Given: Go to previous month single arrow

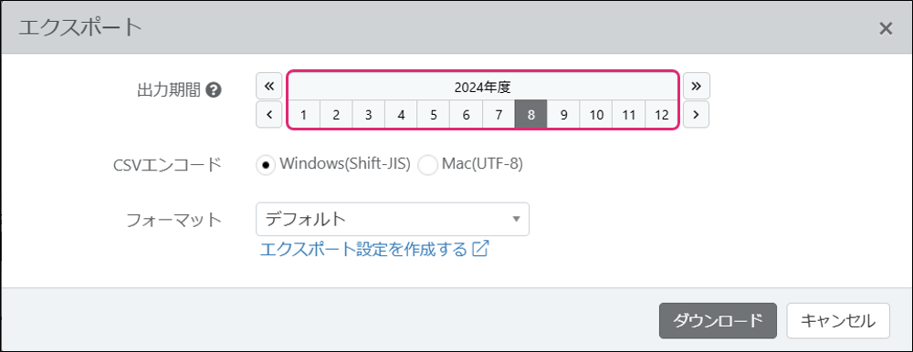Looking at the screenshot, I should pyautogui.click(x=269, y=114).
